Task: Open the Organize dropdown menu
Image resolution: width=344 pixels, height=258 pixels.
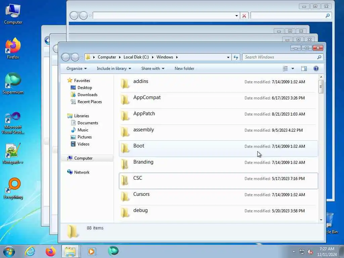Action: pyautogui.click(x=77, y=69)
